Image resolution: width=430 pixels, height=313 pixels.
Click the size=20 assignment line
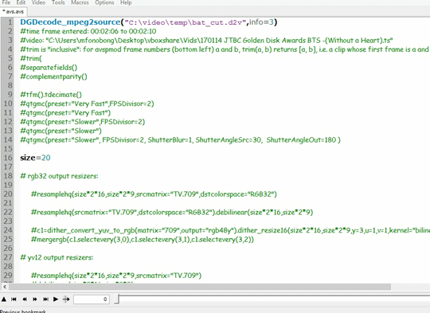[x=35, y=158]
